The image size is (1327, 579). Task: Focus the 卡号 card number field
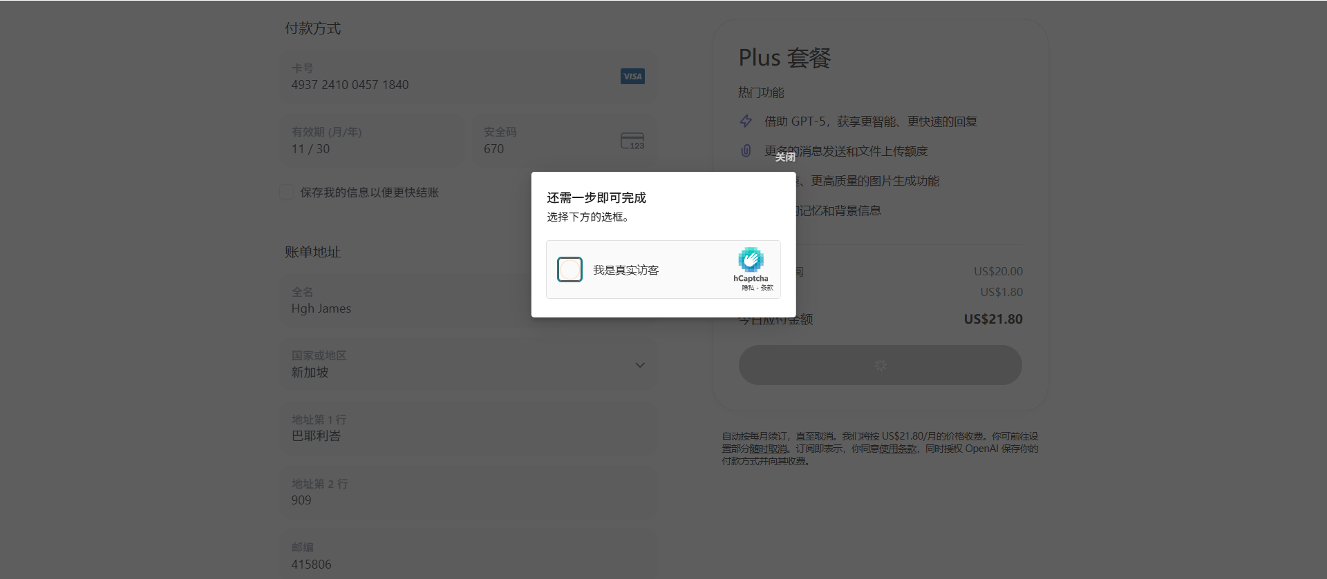(x=469, y=77)
